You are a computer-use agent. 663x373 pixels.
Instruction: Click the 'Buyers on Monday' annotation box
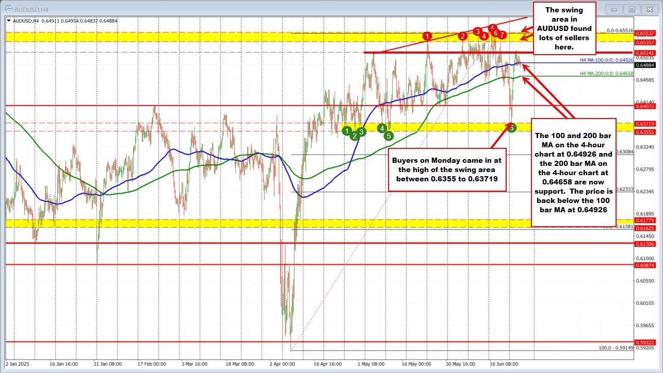pyautogui.click(x=447, y=169)
